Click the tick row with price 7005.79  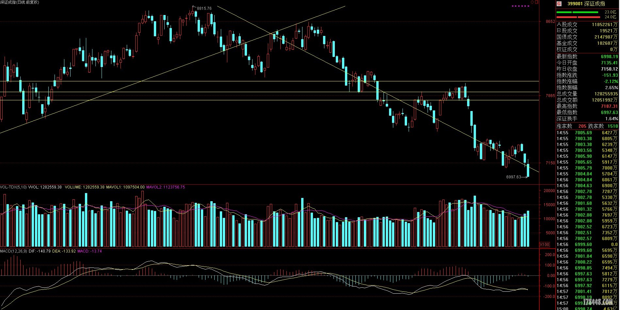pos(587,168)
